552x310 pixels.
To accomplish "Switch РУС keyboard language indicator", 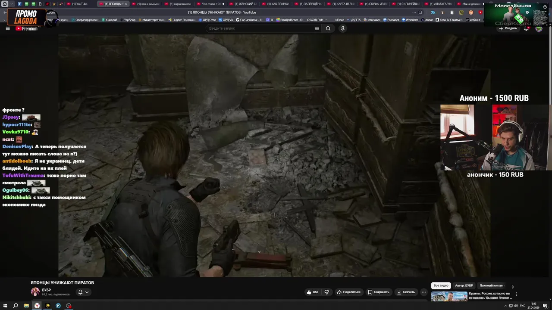I will click(x=522, y=306).
